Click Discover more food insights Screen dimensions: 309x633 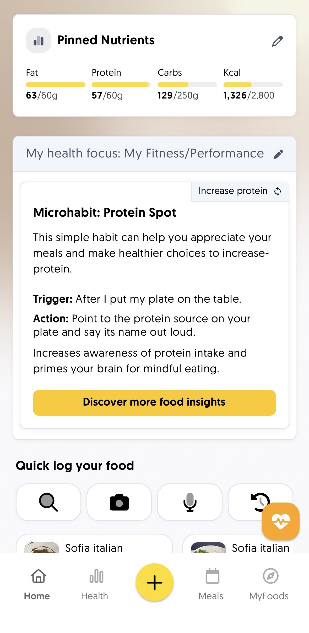pyautogui.click(x=154, y=402)
